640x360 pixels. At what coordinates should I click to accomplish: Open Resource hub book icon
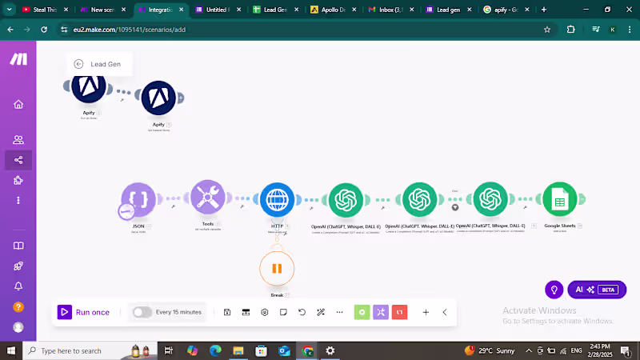(x=18, y=246)
